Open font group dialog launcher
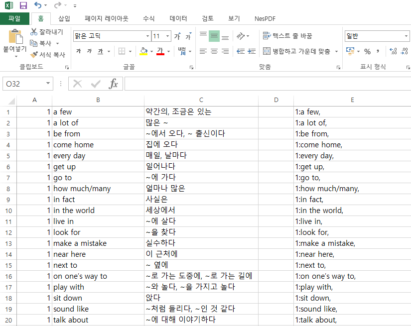 (x=192, y=68)
